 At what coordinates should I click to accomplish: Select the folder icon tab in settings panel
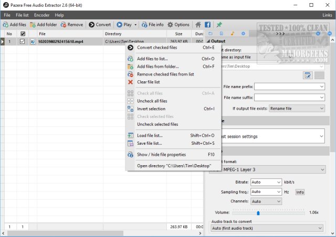point(211,34)
